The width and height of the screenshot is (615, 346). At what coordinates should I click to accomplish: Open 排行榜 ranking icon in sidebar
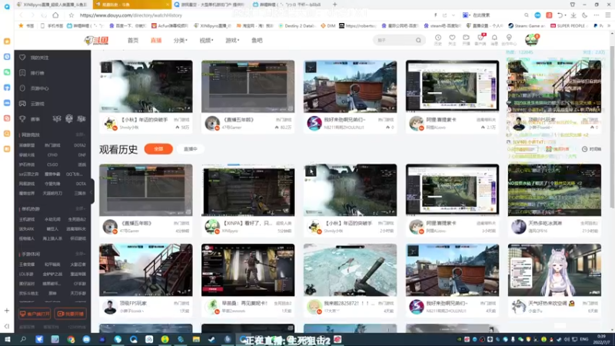[x=22, y=72]
